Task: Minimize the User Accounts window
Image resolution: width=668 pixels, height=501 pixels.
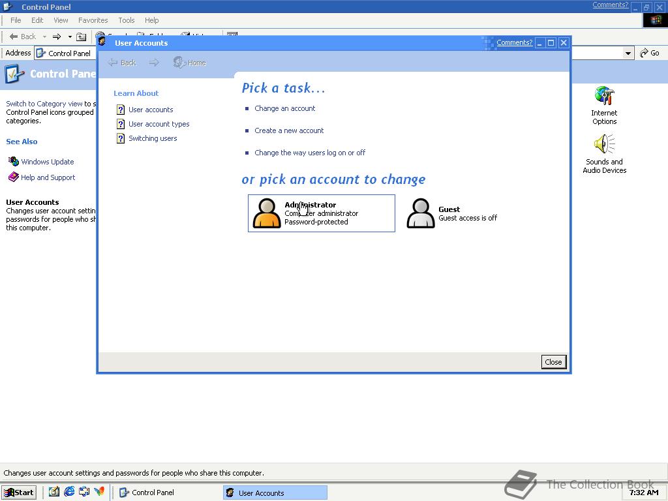Action: pyautogui.click(x=539, y=42)
